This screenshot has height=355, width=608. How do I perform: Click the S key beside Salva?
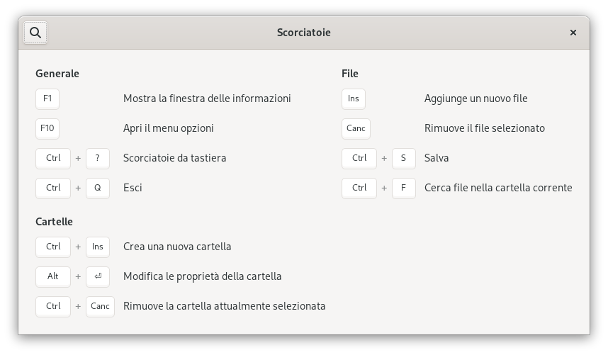tap(404, 158)
